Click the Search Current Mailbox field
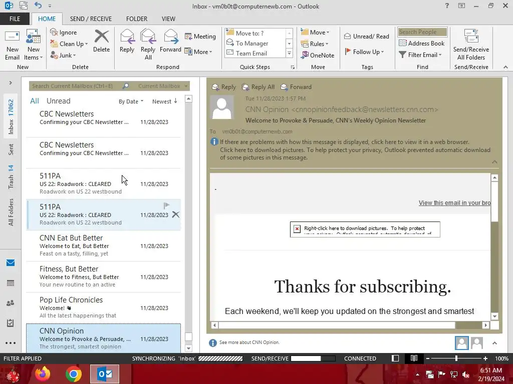This screenshot has height=384, width=513. (x=76, y=86)
